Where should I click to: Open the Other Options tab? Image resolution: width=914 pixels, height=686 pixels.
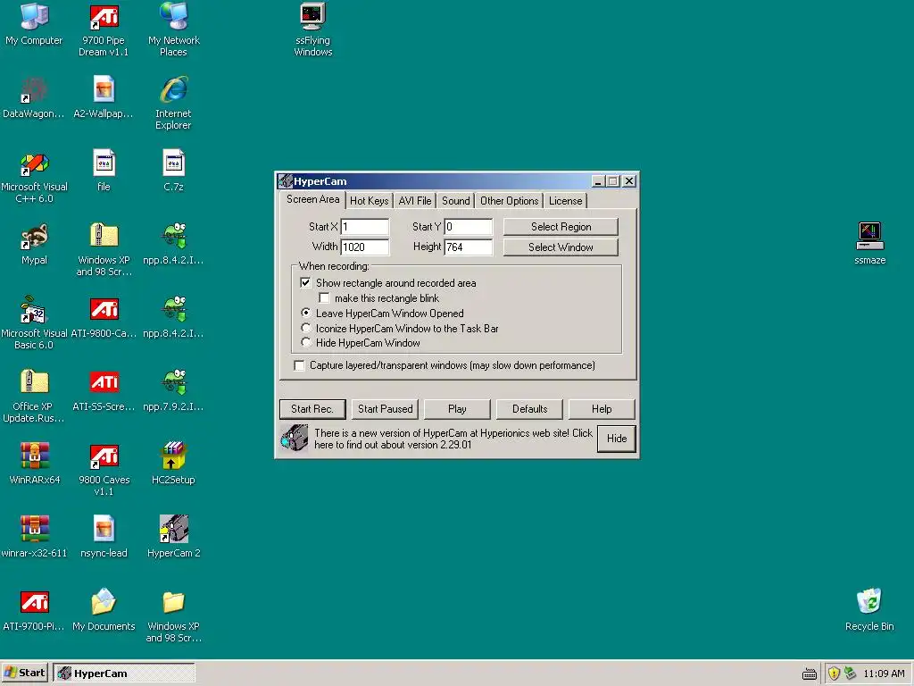pos(509,201)
